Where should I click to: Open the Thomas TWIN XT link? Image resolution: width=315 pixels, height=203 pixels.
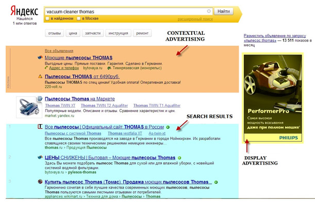pos(60,105)
